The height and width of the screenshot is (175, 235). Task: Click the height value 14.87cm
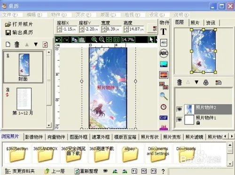(136, 29)
